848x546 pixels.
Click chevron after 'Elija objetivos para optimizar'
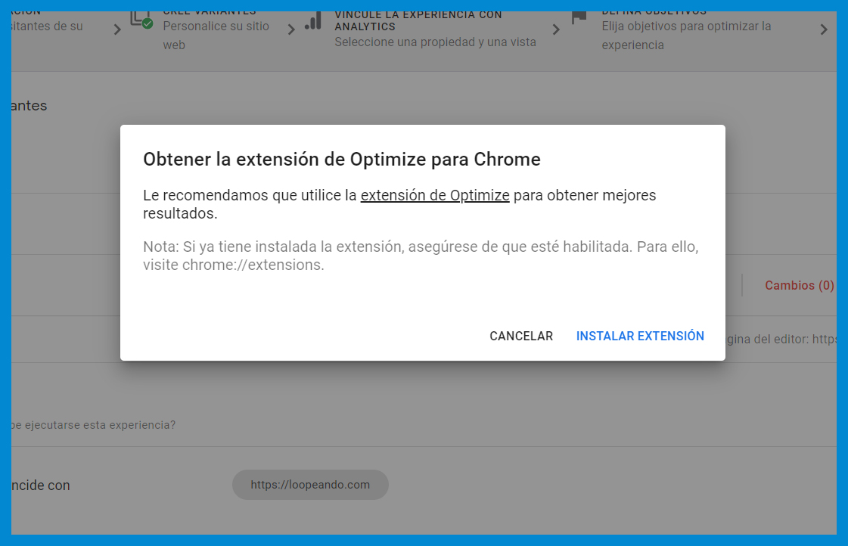(824, 29)
